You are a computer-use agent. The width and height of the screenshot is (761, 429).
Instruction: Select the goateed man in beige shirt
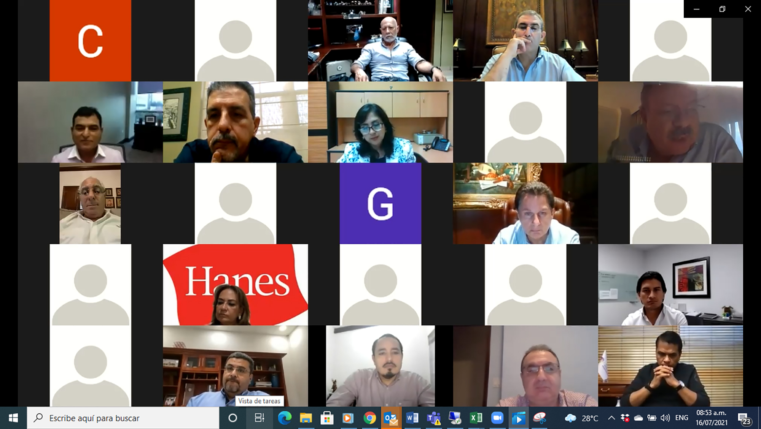(380, 366)
